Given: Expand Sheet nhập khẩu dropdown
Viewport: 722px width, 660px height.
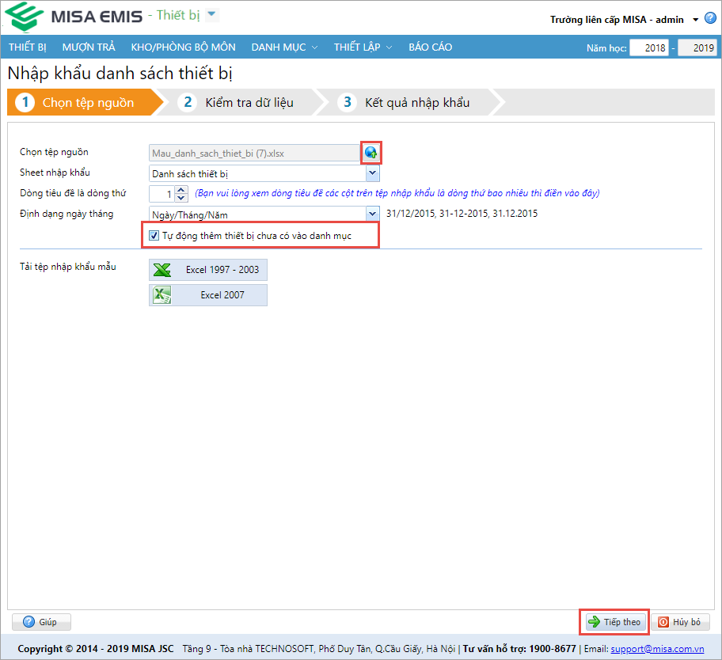Looking at the screenshot, I should [x=373, y=173].
